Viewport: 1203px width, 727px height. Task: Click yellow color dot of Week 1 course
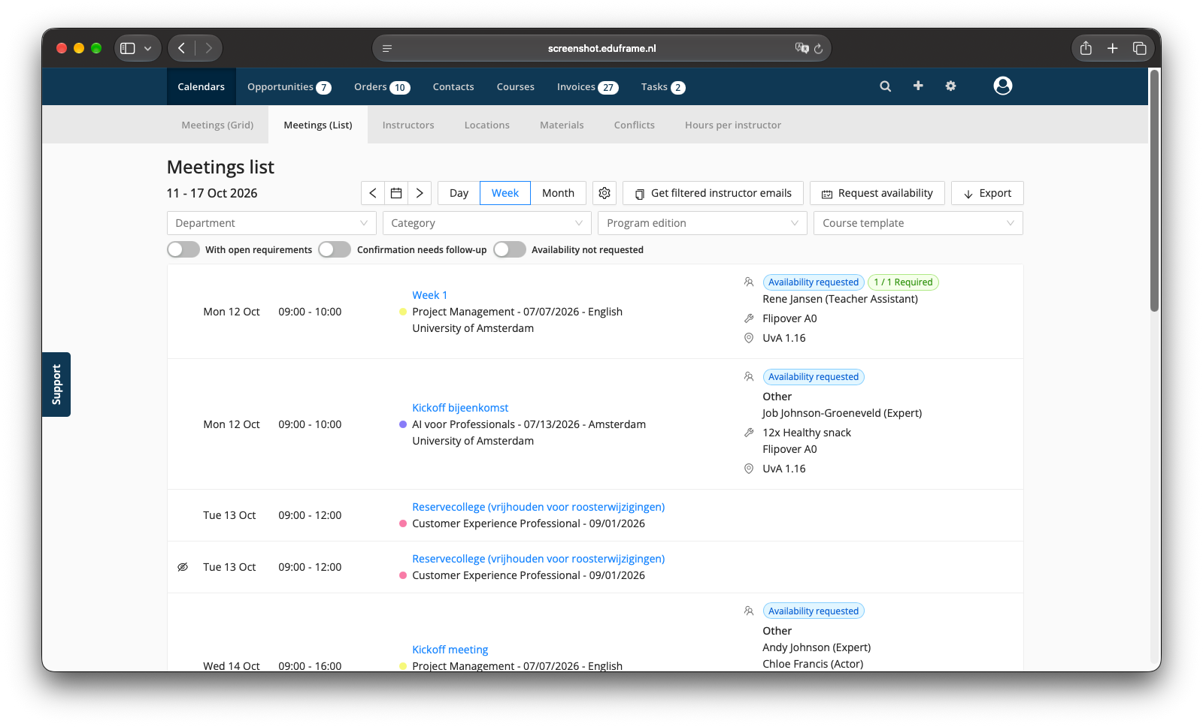pyautogui.click(x=403, y=312)
